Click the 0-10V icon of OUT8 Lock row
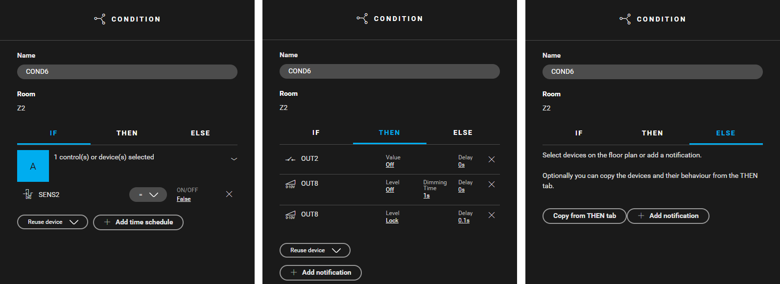 (x=290, y=215)
